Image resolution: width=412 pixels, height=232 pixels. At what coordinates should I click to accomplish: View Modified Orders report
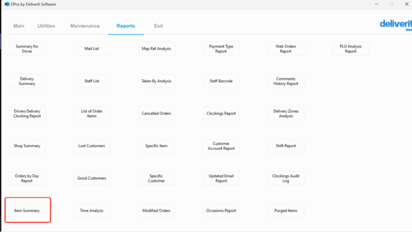pyautogui.click(x=156, y=210)
